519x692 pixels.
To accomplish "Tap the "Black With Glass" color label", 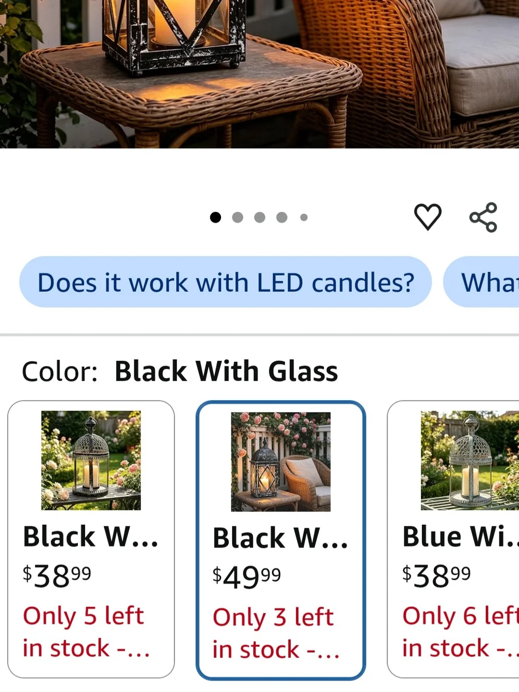I will pos(226,371).
